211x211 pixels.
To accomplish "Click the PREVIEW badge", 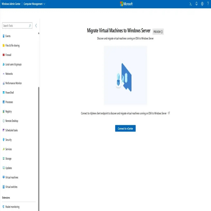I will coord(158,32).
